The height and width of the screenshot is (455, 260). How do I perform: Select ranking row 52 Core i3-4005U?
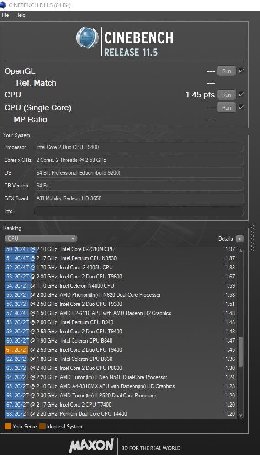coord(121,267)
